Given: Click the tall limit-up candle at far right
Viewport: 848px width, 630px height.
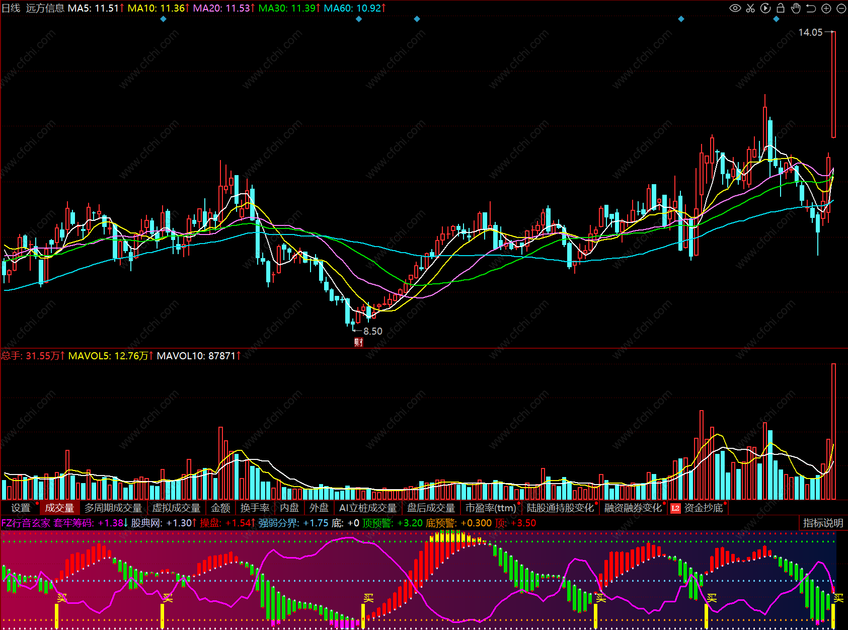Looking at the screenshot, I should (833, 85).
